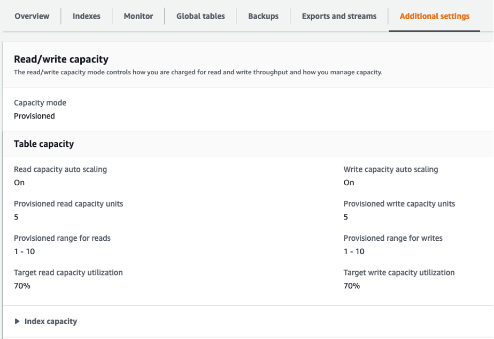Screen dimensions: 494x339
Task: Click the Index capacity disclosure triangle
Action: (x=17, y=321)
